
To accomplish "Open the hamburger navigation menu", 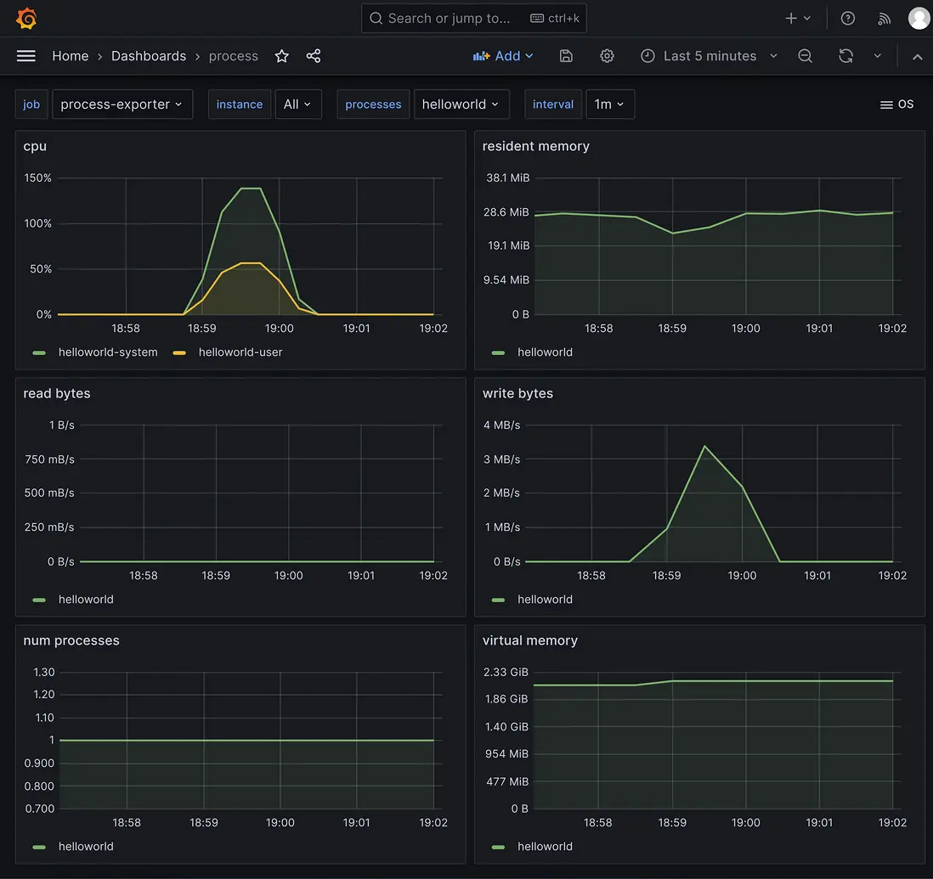I will (26, 56).
